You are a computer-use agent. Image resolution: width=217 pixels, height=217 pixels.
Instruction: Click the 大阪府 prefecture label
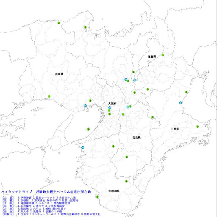(x=112, y=103)
